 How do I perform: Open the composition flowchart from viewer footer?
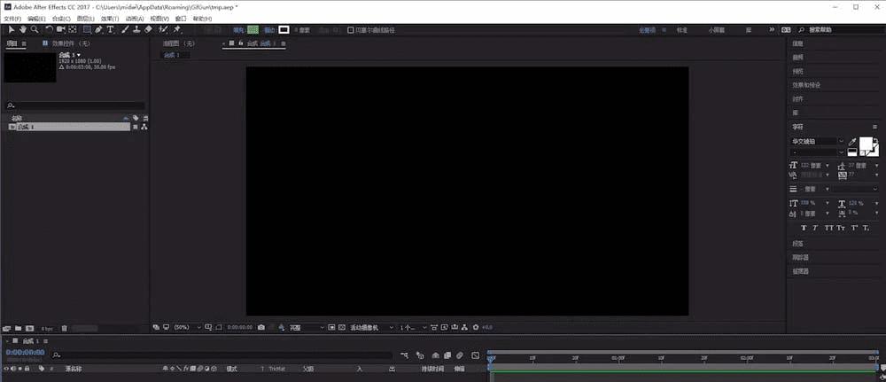coord(465,327)
